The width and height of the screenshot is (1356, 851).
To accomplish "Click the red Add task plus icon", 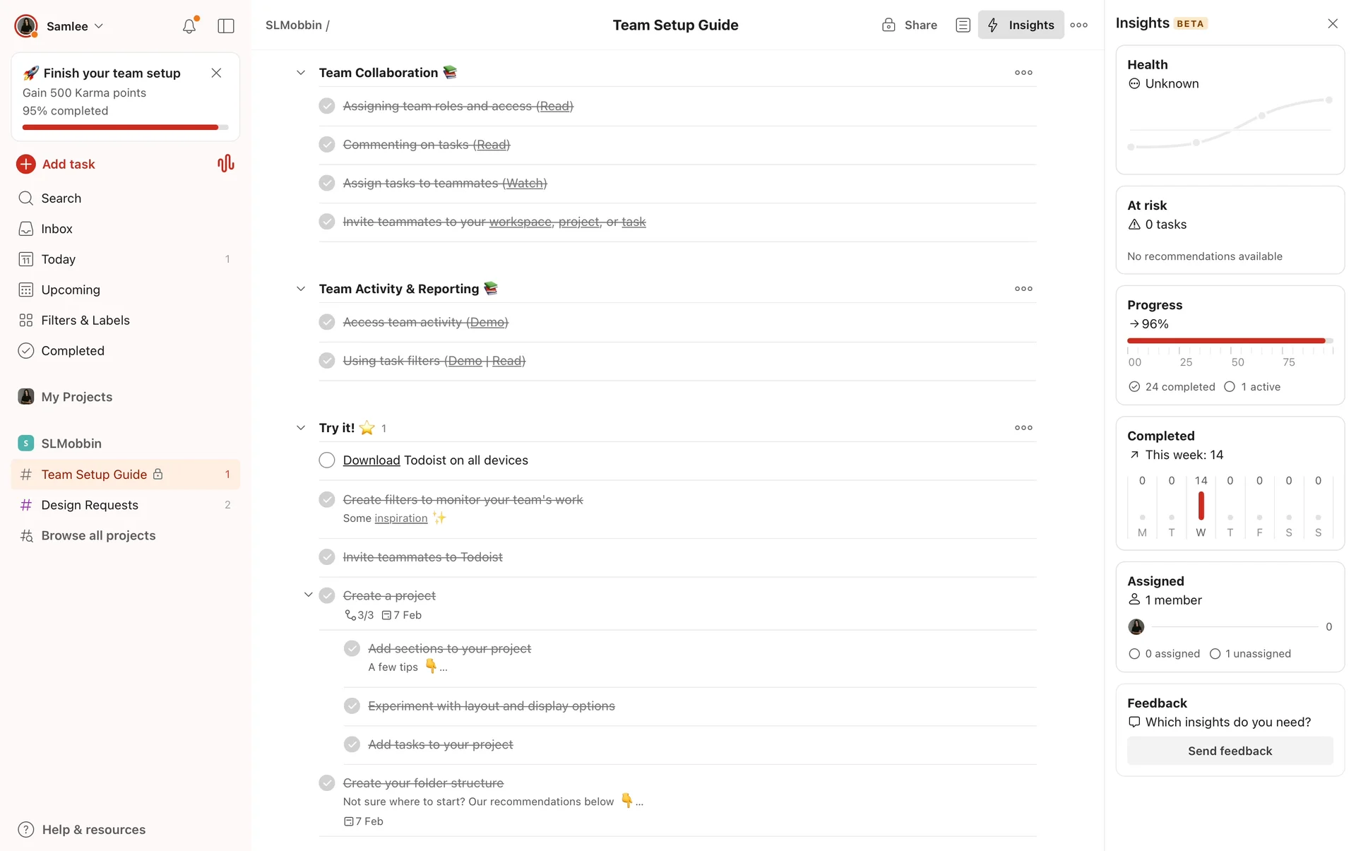I will coord(26,164).
